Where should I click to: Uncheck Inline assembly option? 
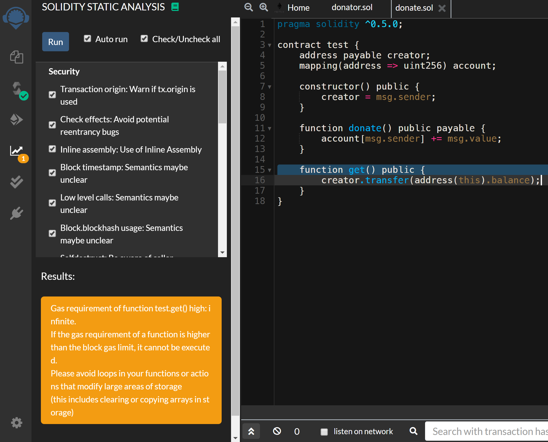[52, 149]
